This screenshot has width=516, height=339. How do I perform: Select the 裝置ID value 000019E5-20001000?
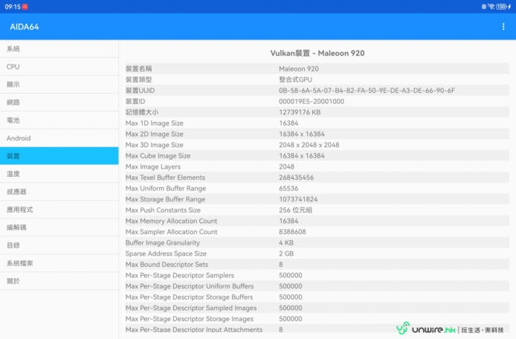312,101
